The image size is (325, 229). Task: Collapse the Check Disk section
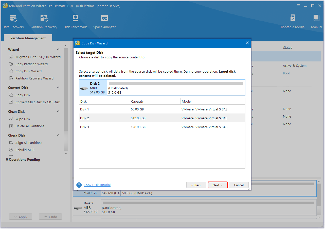(x=58, y=135)
